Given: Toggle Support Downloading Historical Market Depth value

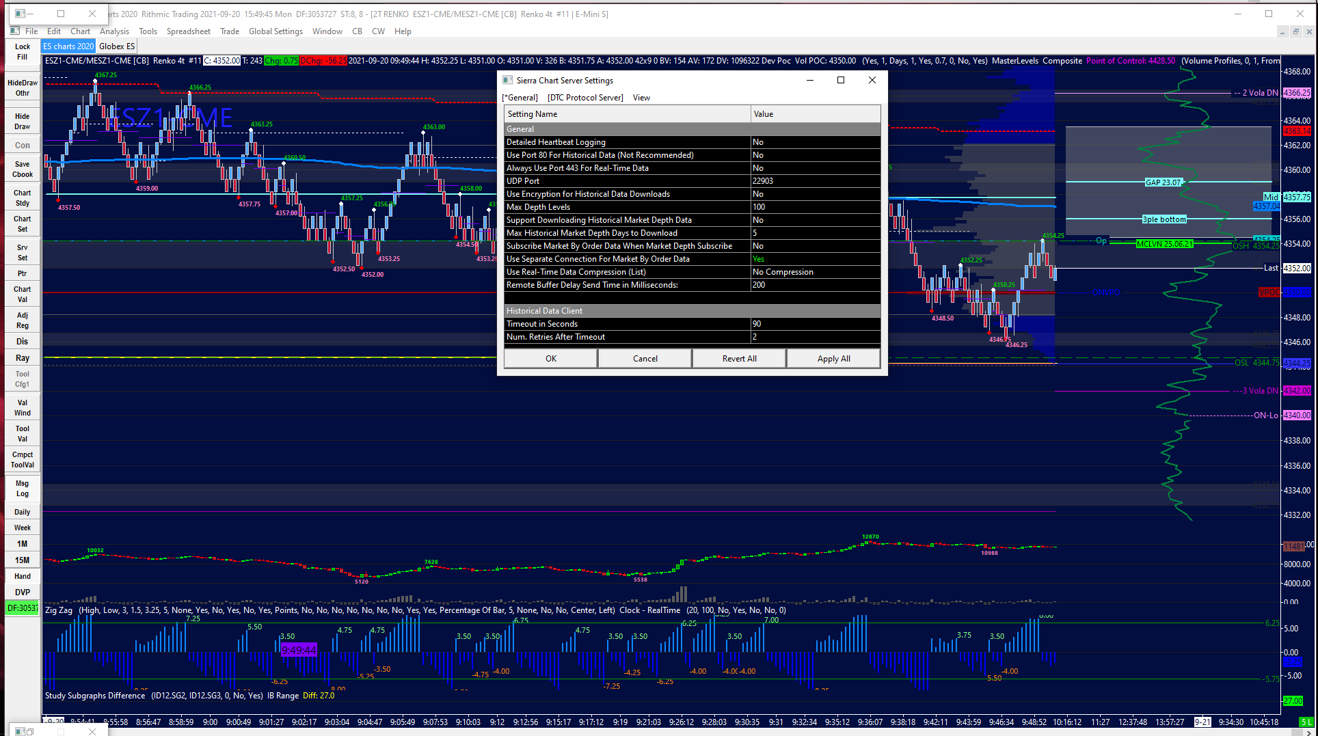Looking at the screenshot, I should click(x=816, y=220).
